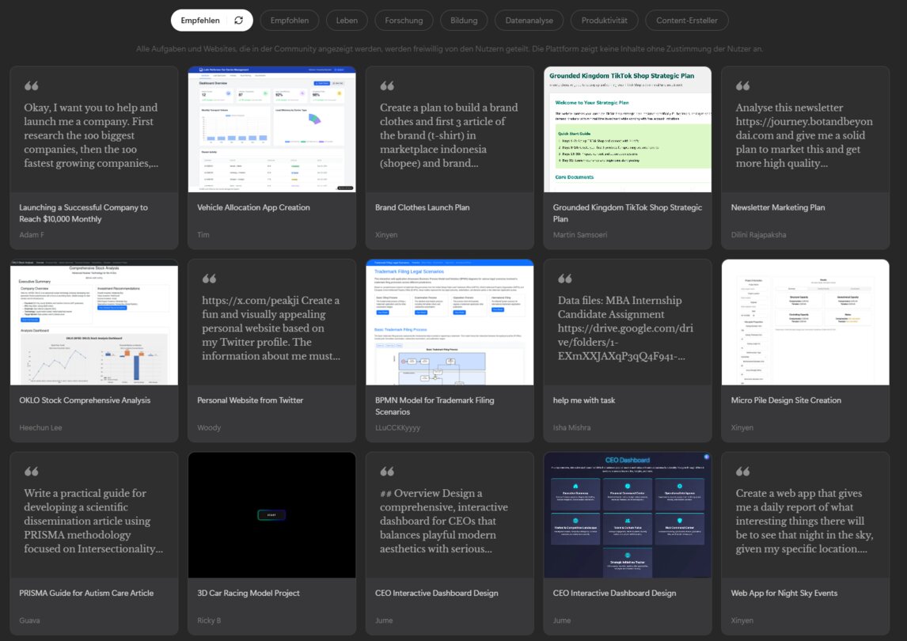Open the OKLO Stock Comprehensive Analysis preview

(93, 322)
